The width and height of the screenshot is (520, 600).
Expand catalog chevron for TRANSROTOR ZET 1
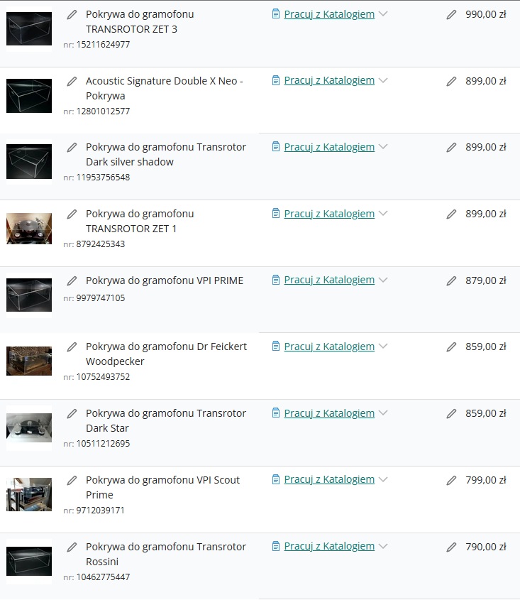pos(383,214)
